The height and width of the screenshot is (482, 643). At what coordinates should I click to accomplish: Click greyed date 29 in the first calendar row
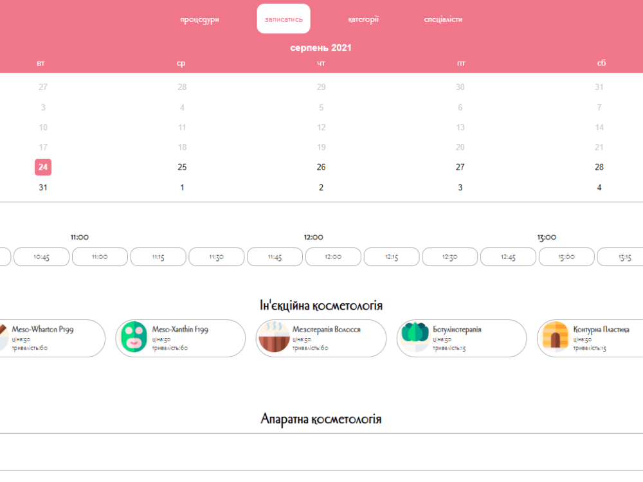coord(321,87)
